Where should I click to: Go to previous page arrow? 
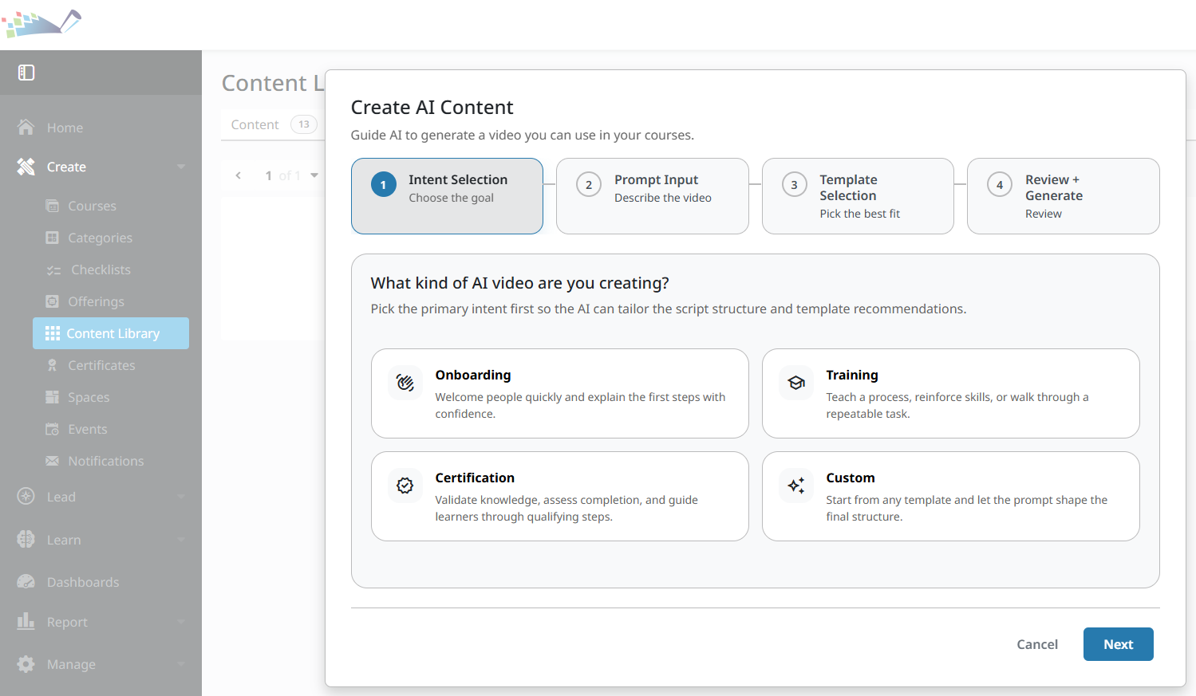[239, 175]
